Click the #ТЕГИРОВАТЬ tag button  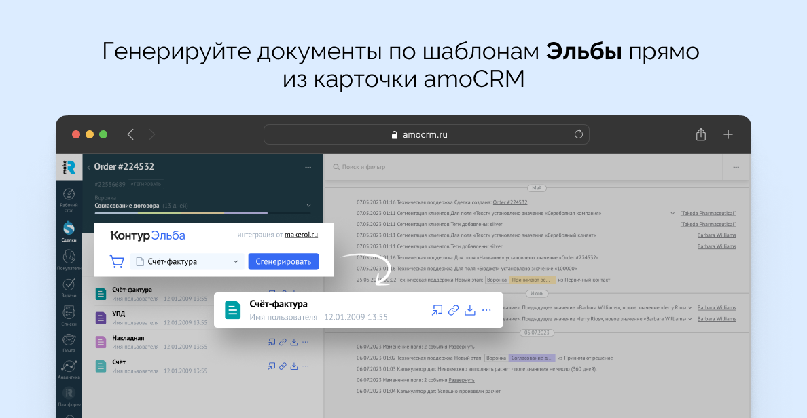coord(145,184)
